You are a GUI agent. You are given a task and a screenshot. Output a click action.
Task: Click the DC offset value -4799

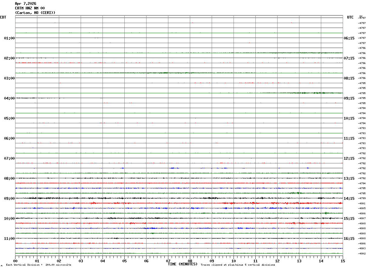point(362,198)
